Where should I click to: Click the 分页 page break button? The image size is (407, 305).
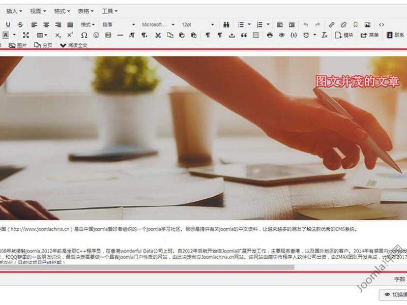point(43,45)
